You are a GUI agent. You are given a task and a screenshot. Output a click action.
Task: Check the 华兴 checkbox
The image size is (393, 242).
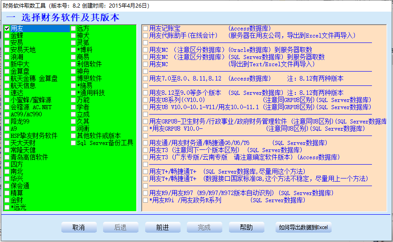[x=7, y=178]
